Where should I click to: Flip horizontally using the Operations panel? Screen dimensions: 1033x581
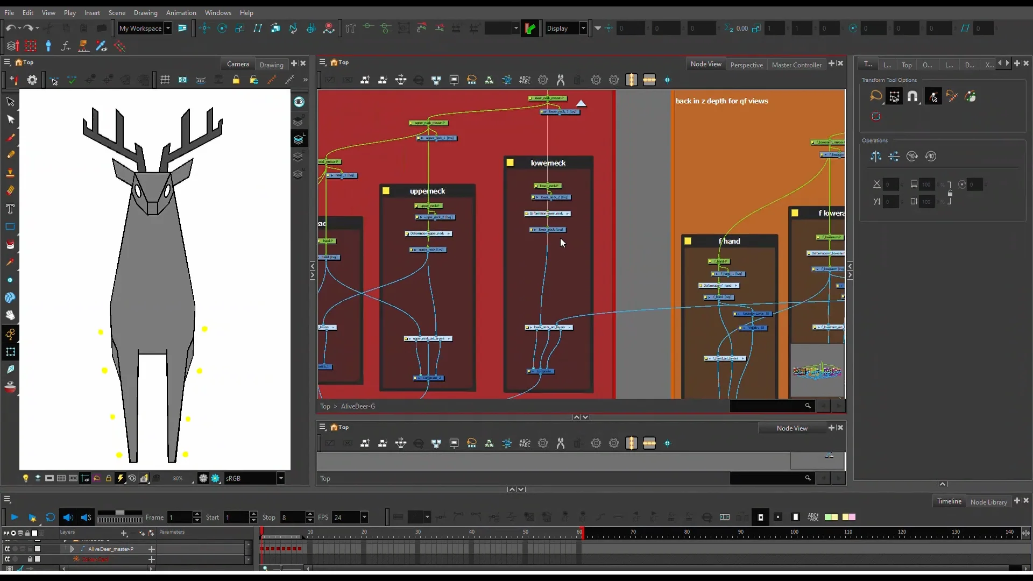tap(875, 156)
